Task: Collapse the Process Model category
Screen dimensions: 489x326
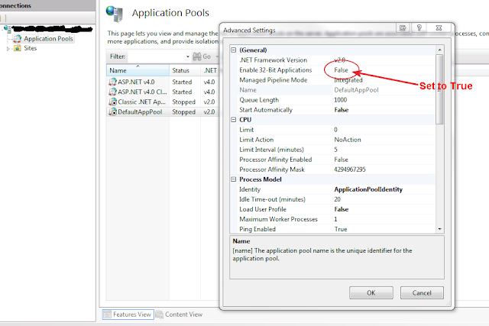Action: point(234,179)
